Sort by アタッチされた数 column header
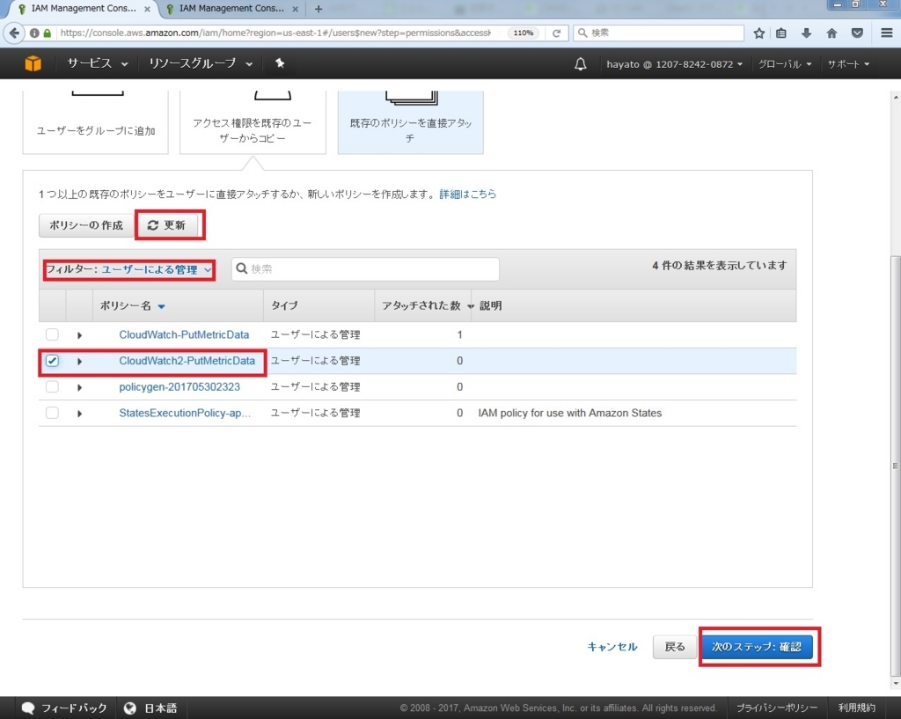 click(427, 305)
